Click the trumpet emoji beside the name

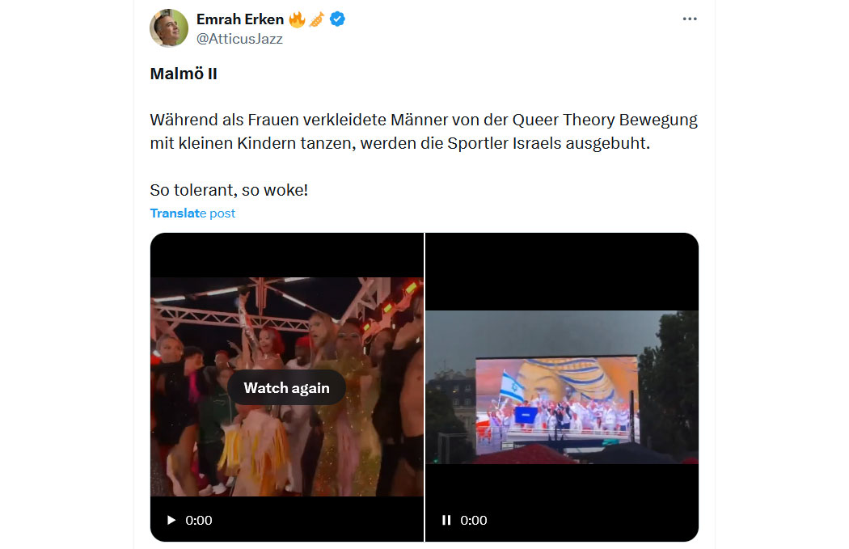(317, 20)
